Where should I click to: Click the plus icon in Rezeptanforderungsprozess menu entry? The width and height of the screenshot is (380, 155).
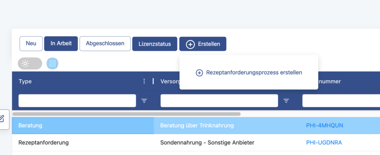click(199, 73)
